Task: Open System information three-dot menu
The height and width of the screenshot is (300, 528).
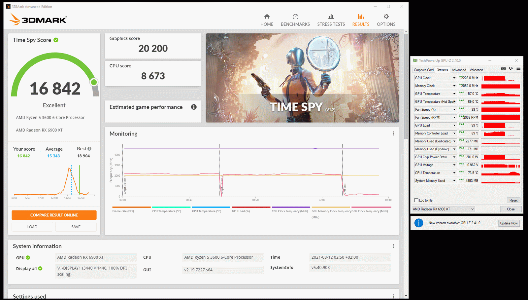Action: point(393,246)
